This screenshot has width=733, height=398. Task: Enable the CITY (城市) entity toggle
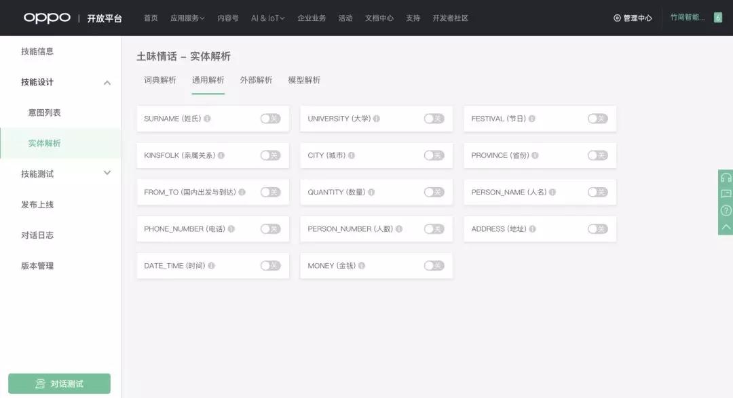(434, 155)
